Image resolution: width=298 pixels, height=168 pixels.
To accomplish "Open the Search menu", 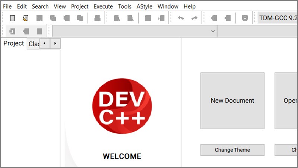I will pos(40,6).
